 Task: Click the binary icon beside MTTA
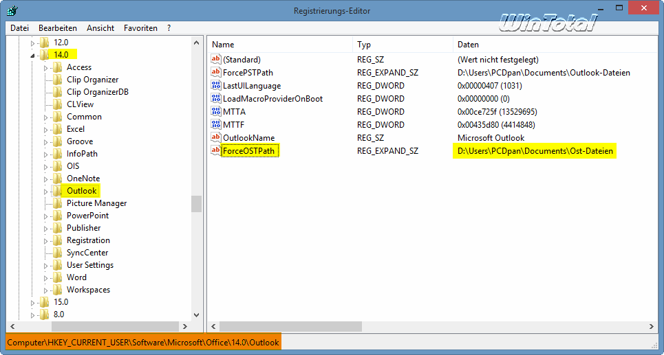pyautogui.click(x=215, y=112)
